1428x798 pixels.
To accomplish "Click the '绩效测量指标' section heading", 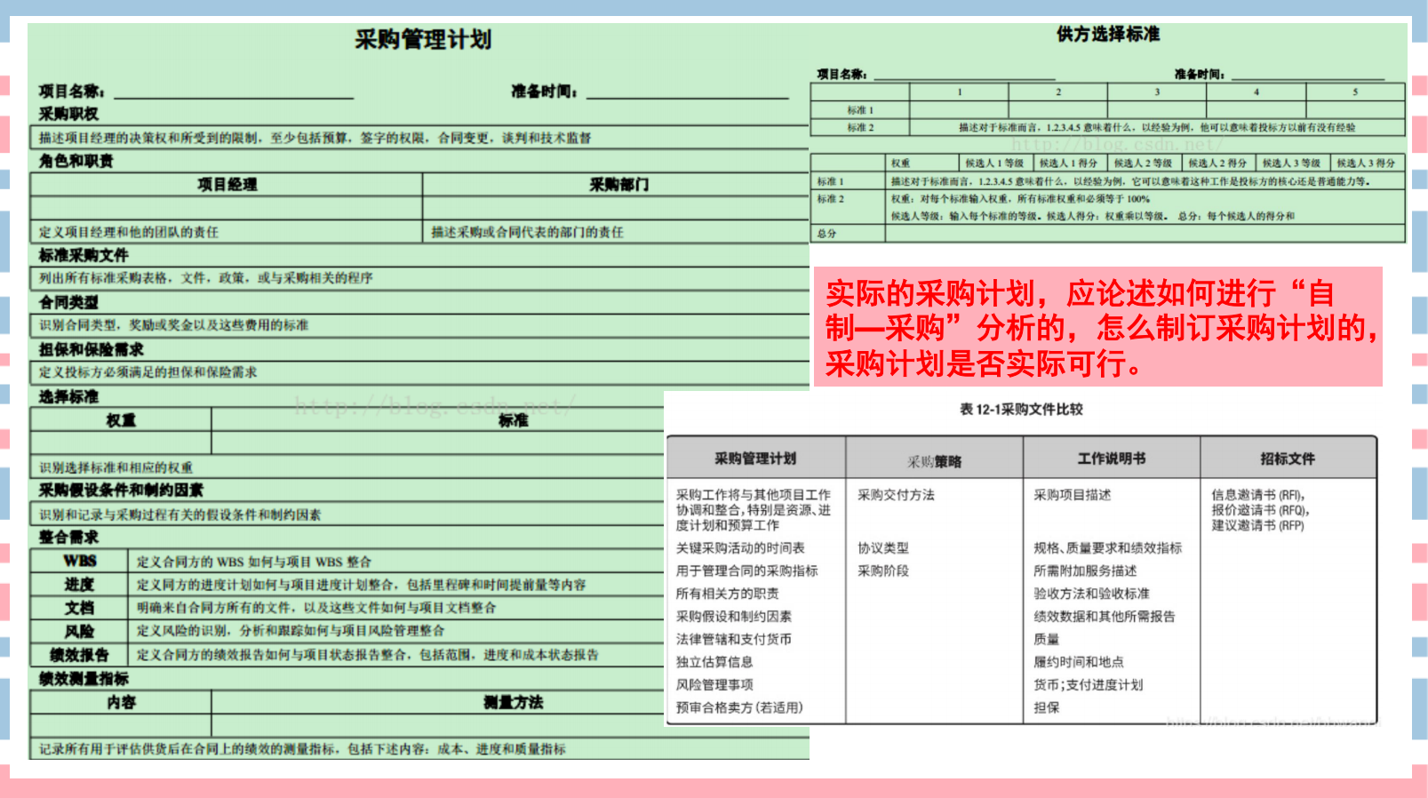I will click(84, 679).
